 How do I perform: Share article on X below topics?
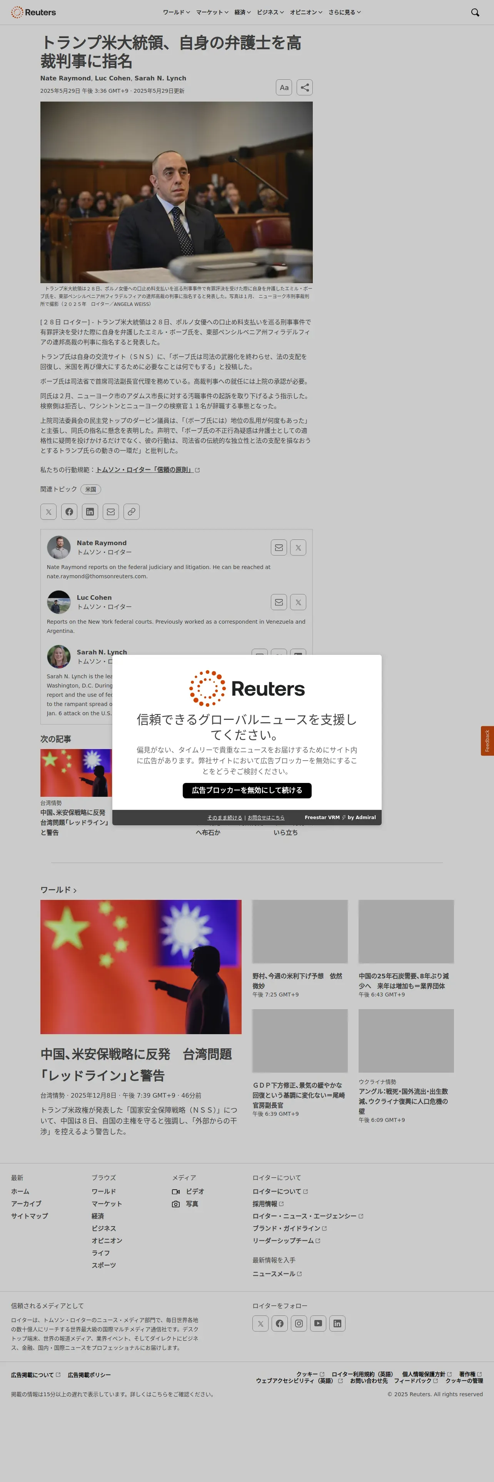point(48,511)
